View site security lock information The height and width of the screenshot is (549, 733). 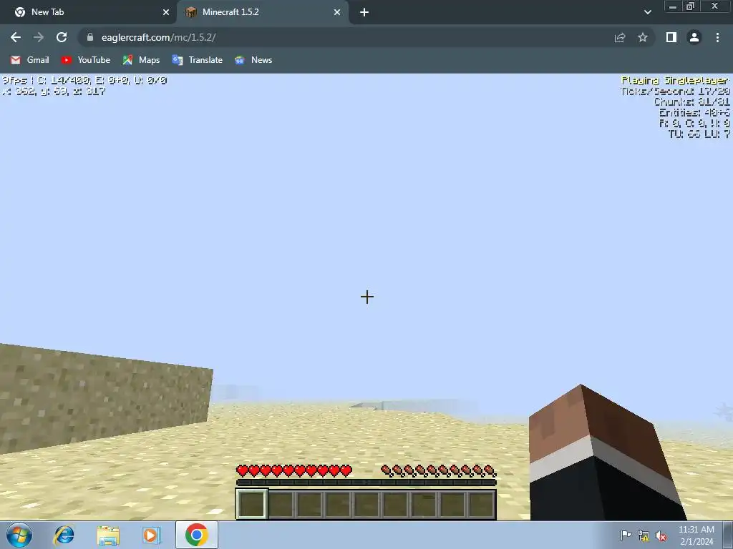tap(90, 37)
